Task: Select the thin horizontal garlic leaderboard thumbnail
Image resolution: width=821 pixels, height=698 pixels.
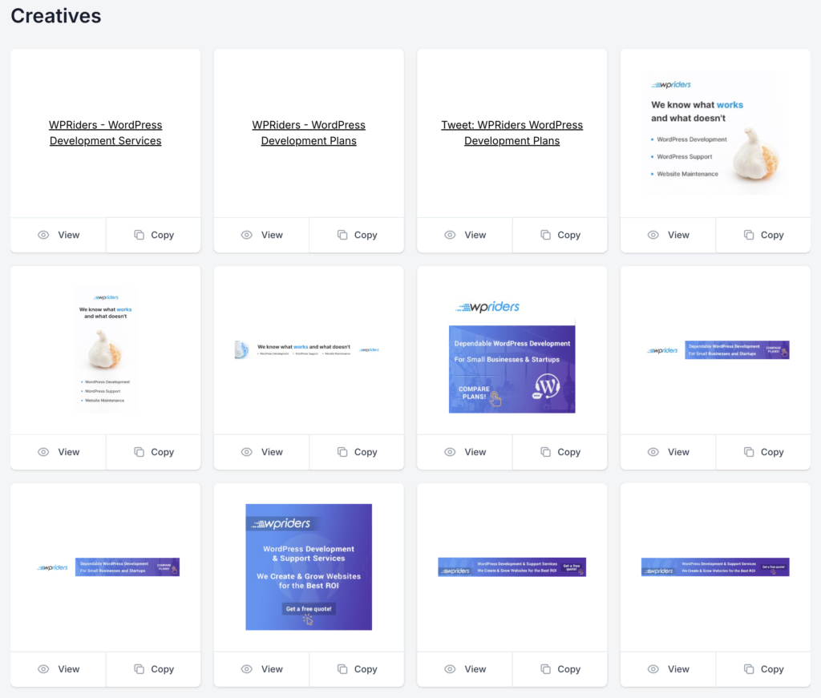Action: pyautogui.click(x=309, y=349)
